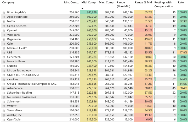The height and width of the screenshot is (122, 188).
Task: Sort by the Company column header
Action: point(8,3)
